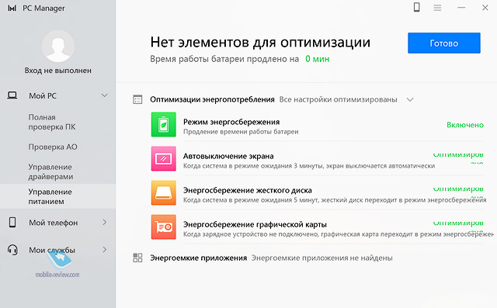Select the Режим энергосбережения row title
Screen dimensions: 497x308
pos(231,122)
